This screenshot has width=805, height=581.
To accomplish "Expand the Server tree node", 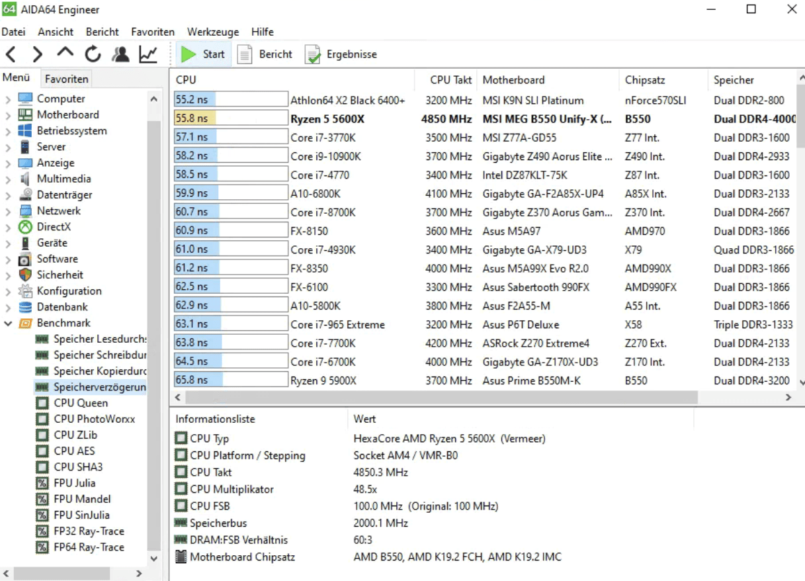I will (x=8, y=147).
